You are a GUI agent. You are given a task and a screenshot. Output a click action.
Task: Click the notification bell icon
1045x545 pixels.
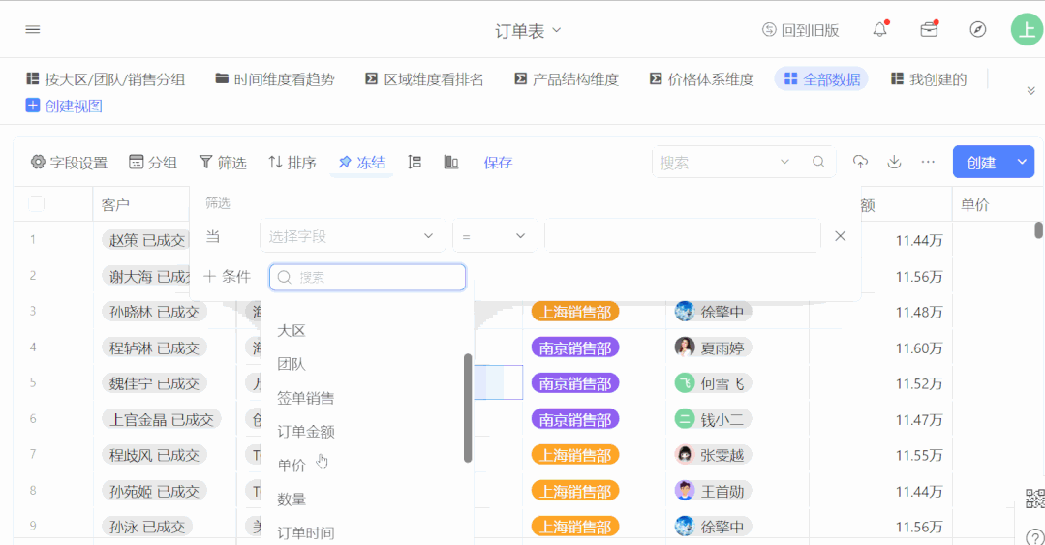tap(879, 30)
